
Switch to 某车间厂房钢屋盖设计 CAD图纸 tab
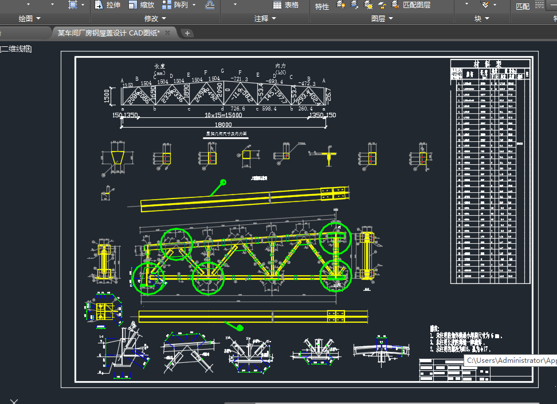109,33
